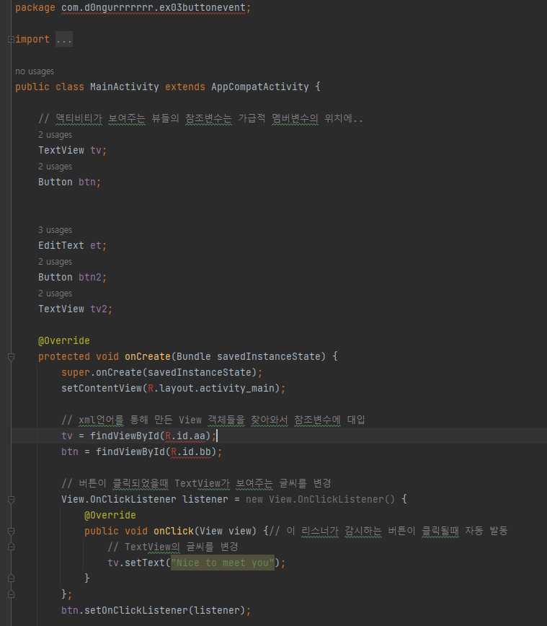547x626 pixels.
Task: Click the "Nice to meet you" string literal
Action: (x=223, y=563)
